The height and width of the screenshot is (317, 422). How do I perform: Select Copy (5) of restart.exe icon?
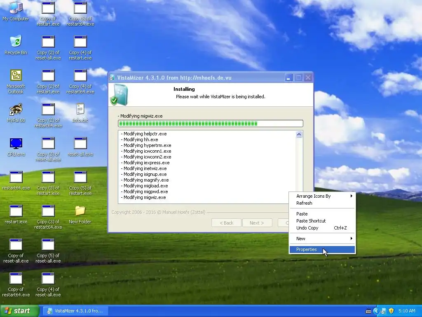tap(80, 183)
